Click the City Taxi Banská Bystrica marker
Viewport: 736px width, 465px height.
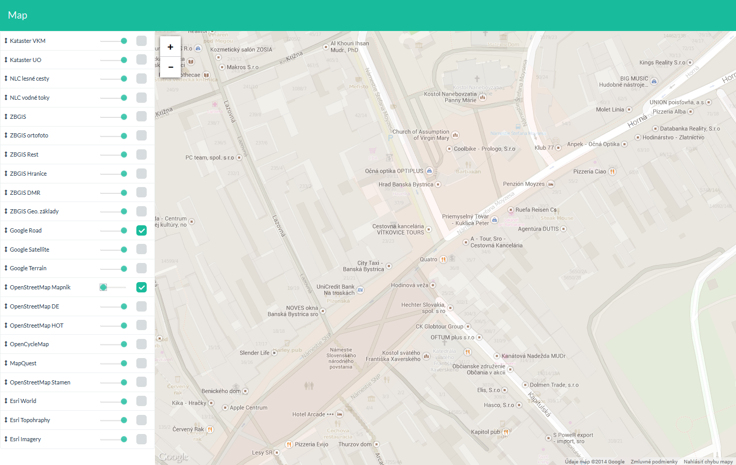click(x=389, y=266)
